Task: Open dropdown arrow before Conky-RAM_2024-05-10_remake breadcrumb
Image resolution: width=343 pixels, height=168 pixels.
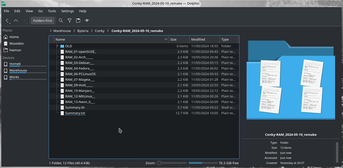Action: pos(108,31)
